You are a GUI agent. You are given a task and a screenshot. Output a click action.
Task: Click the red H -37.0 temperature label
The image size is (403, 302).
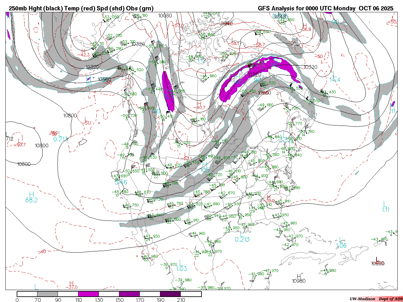click(71, 285)
